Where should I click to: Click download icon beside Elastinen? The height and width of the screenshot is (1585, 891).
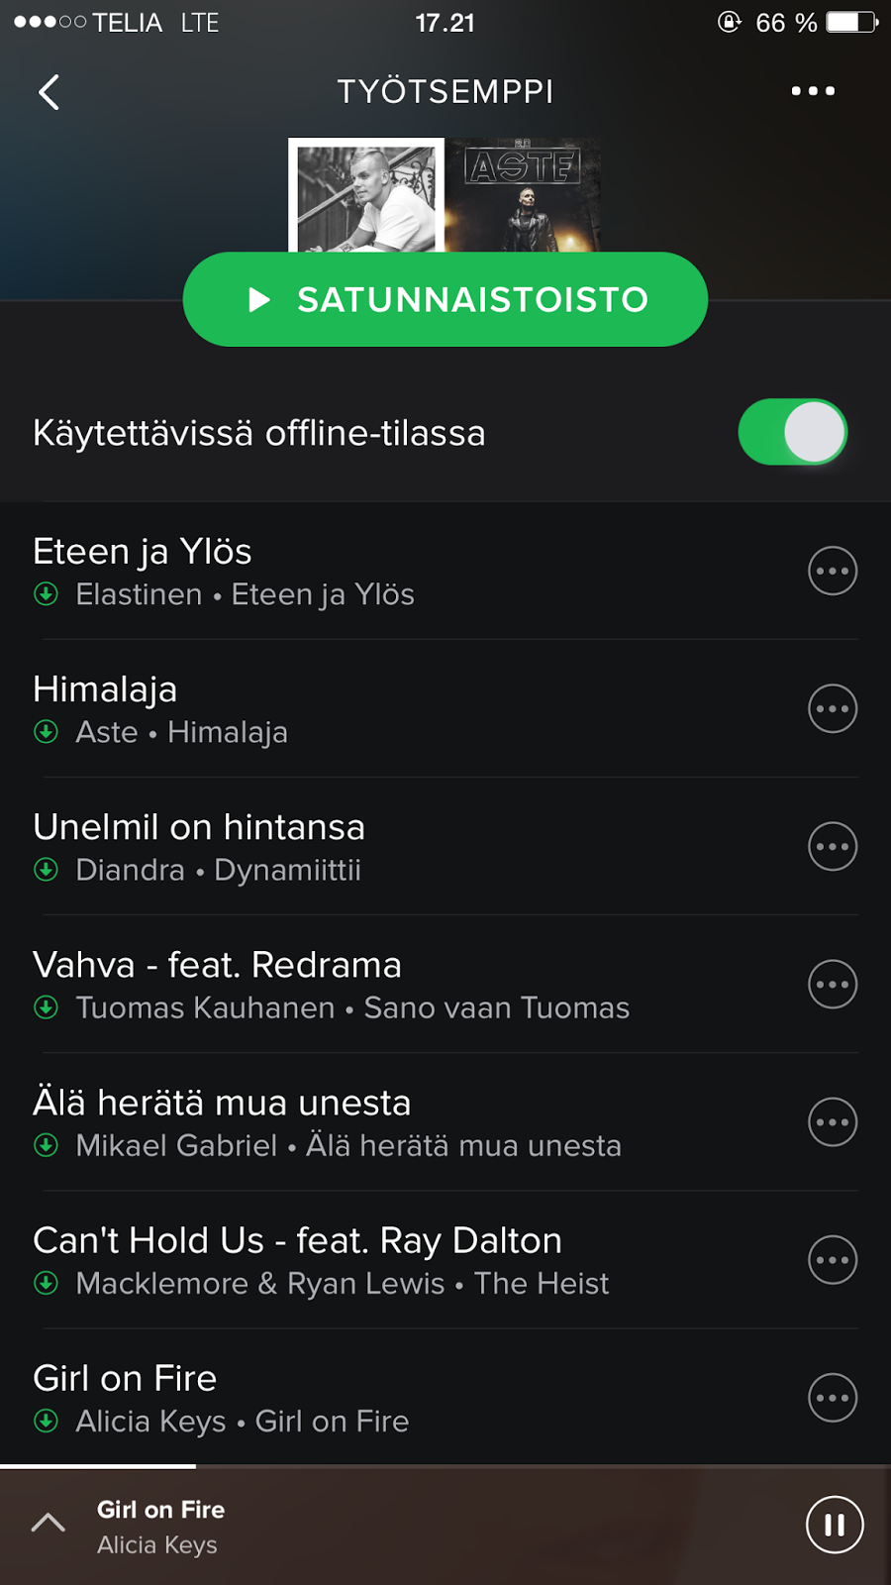point(47,594)
